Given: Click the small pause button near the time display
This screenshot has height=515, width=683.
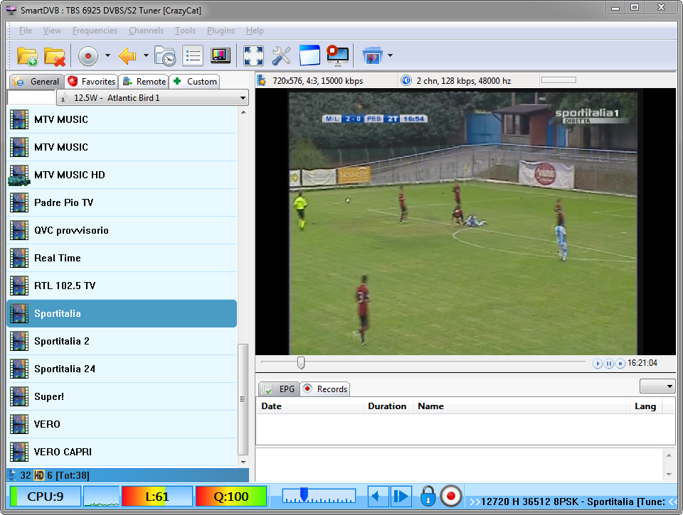Looking at the screenshot, I should pyautogui.click(x=609, y=363).
